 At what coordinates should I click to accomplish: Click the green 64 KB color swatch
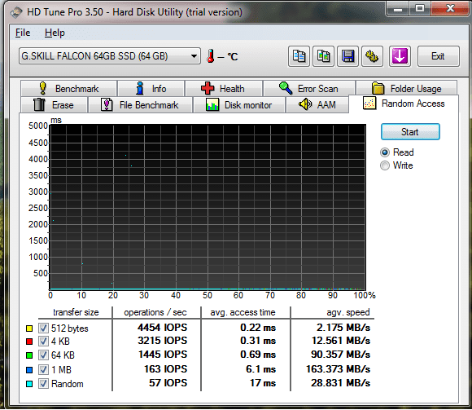(29, 355)
